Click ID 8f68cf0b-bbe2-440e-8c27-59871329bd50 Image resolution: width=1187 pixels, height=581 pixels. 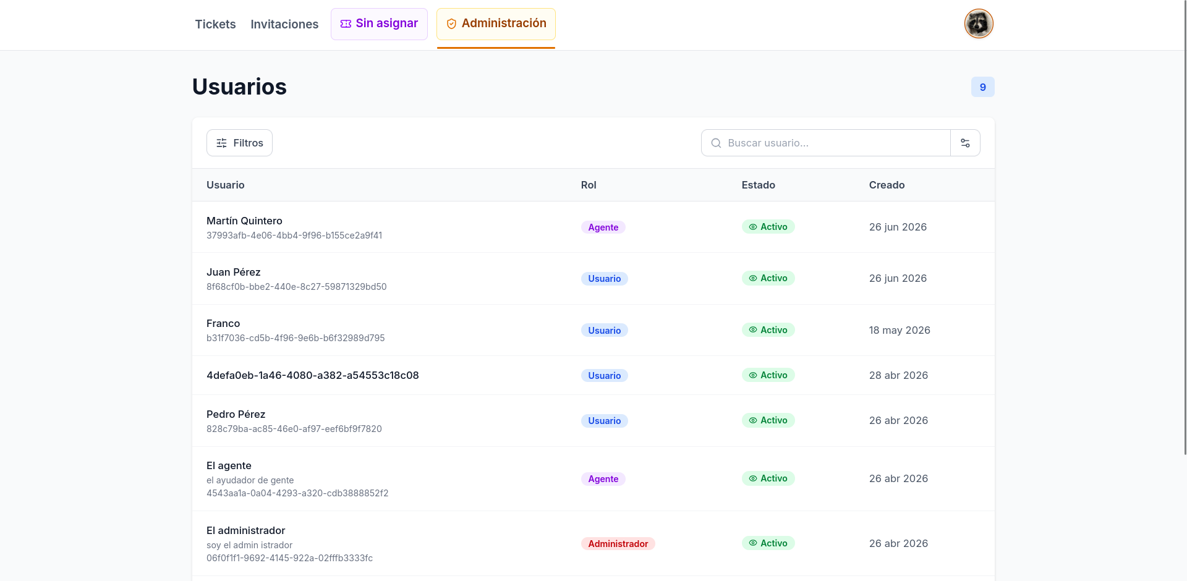[x=297, y=287]
